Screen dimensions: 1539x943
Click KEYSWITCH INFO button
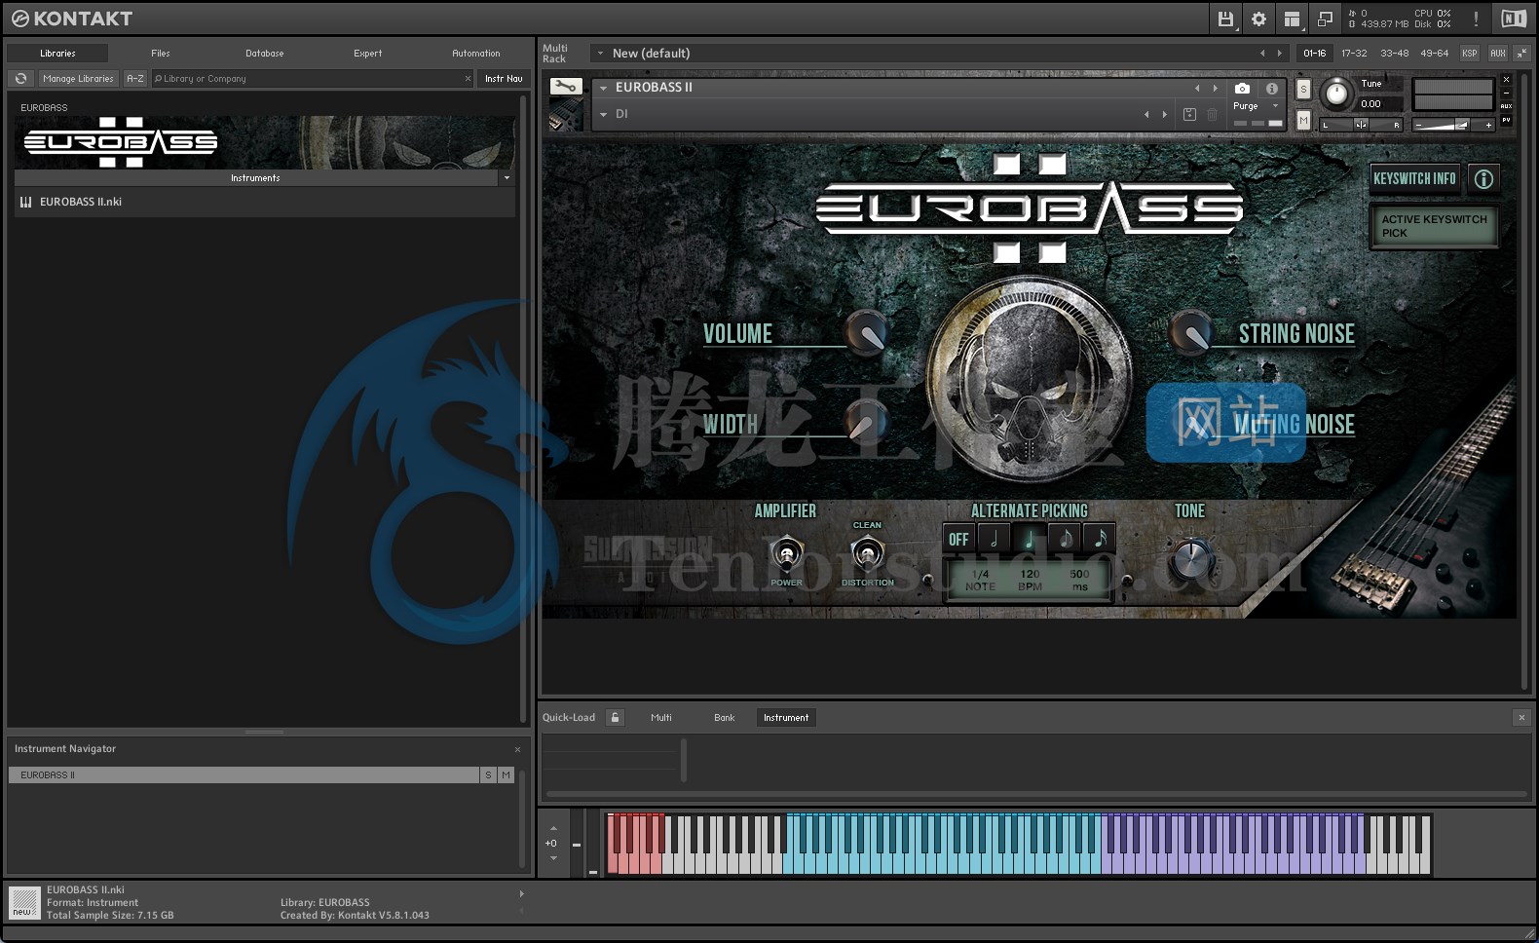pyautogui.click(x=1414, y=179)
